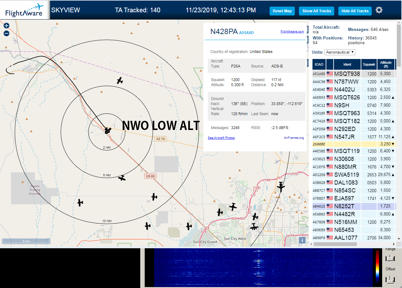Select EJA597 aircraft row
Viewport: 402px width, 288px height.
coord(354,198)
